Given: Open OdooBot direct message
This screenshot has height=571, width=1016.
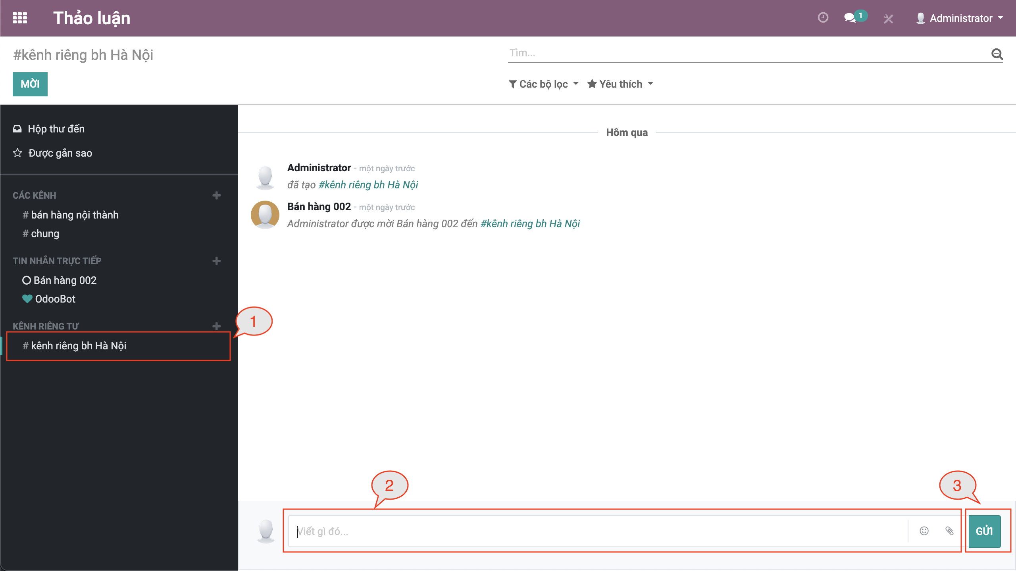Looking at the screenshot, I should (x=55, y=299).
